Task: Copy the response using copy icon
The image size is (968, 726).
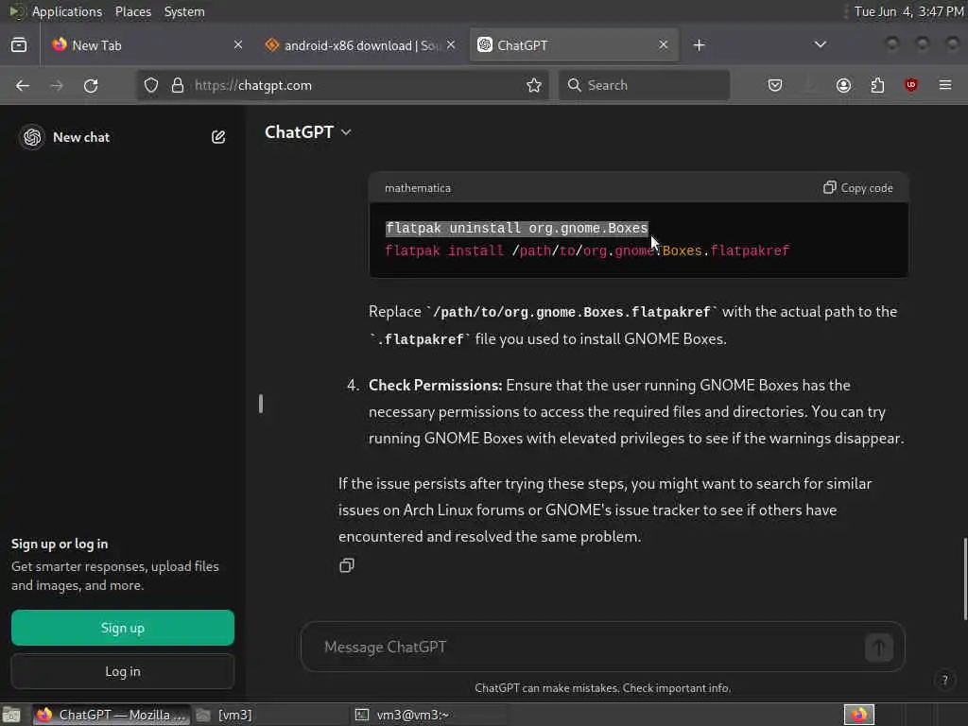Action: pos(346,565)
